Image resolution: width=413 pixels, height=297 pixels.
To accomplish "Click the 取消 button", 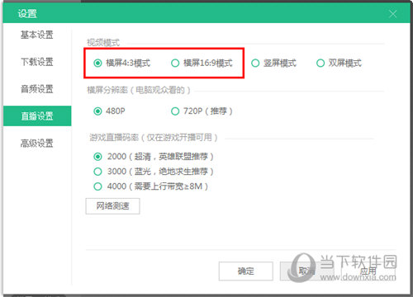I will (306, 271).
